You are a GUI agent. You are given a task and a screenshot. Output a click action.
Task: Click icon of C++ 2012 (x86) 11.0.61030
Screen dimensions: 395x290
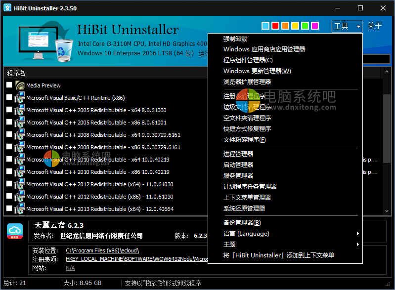click(20, 196)
